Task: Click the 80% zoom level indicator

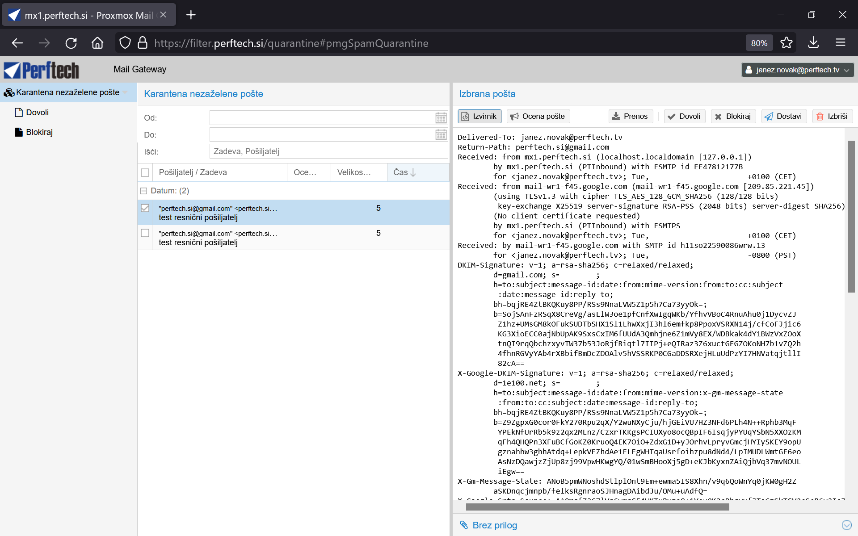Action: click(x=759, y=43)
